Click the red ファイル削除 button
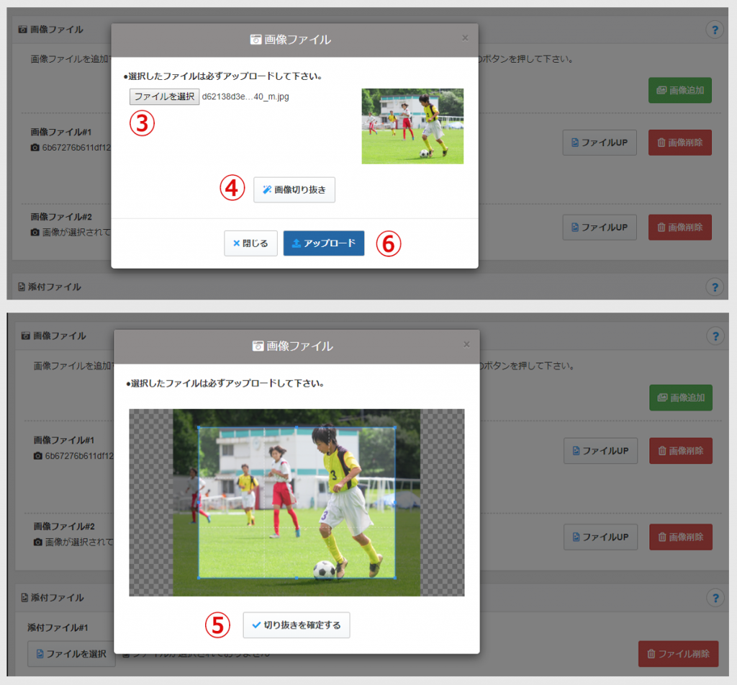The width and height of the screenshot is (737, 685). pos(678,654)
